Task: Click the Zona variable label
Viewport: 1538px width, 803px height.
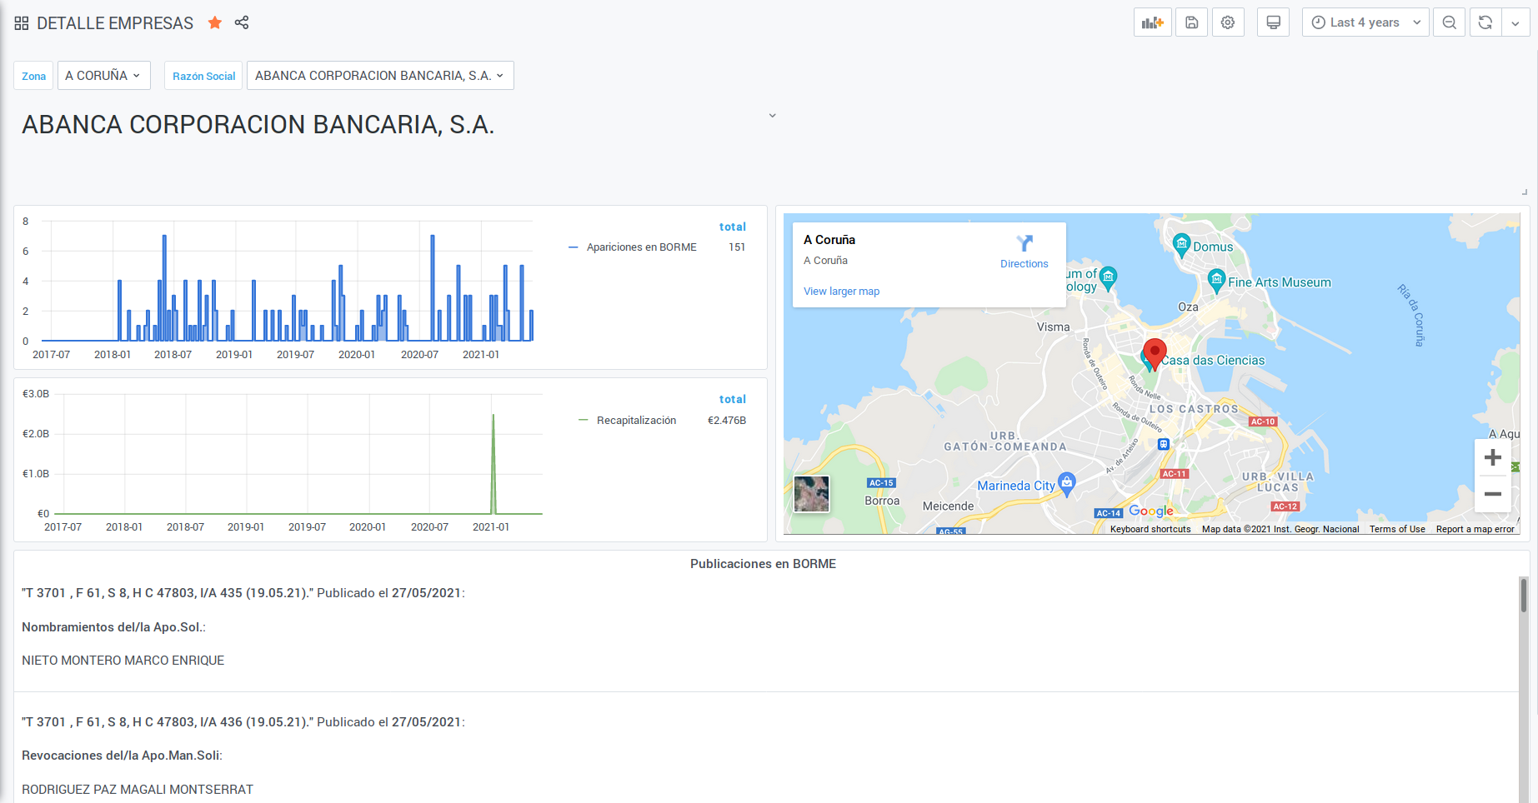Action: 33,76
